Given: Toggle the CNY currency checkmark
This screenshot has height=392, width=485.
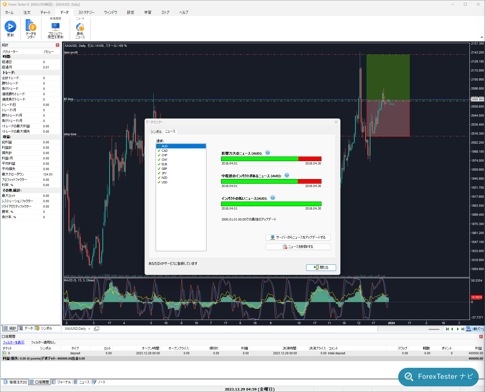Looking at the screenshot, I should tap(159, 160).
